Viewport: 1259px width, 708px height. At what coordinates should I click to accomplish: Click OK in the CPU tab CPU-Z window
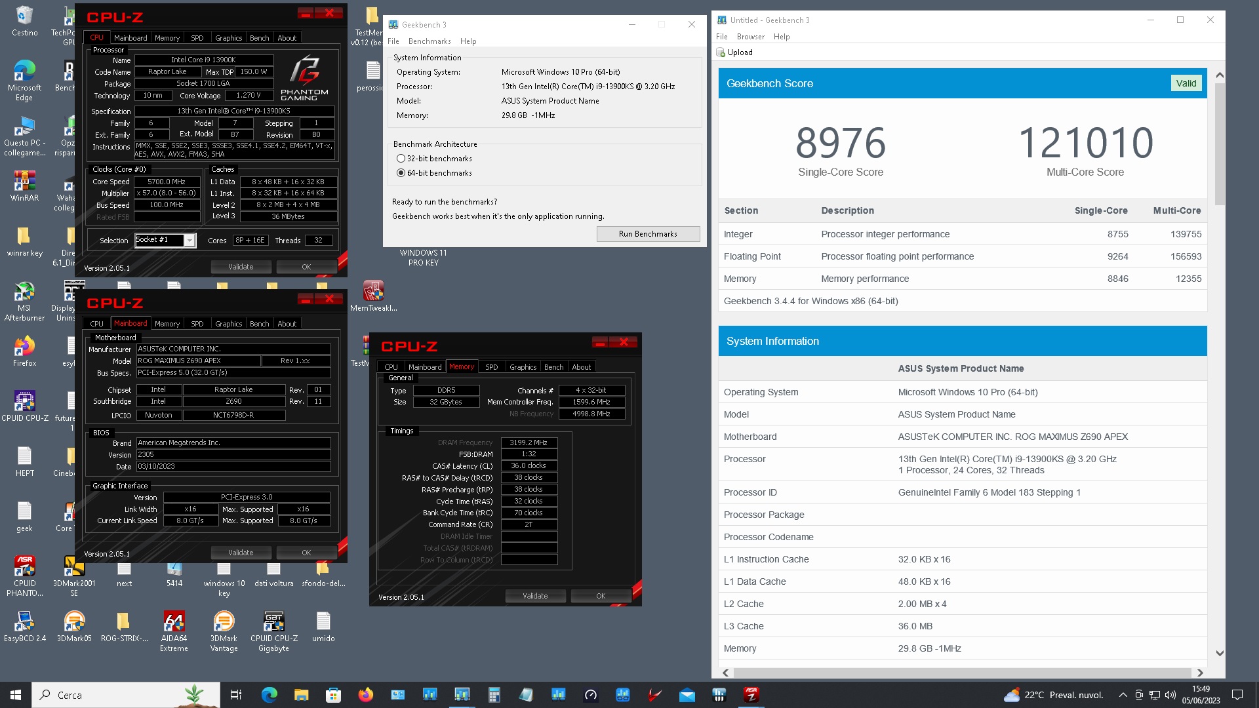pos(306,267)
